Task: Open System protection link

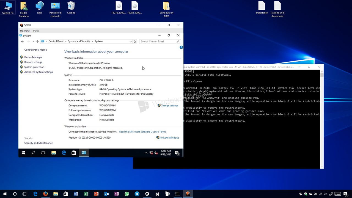Action: (x=34, y=67)
